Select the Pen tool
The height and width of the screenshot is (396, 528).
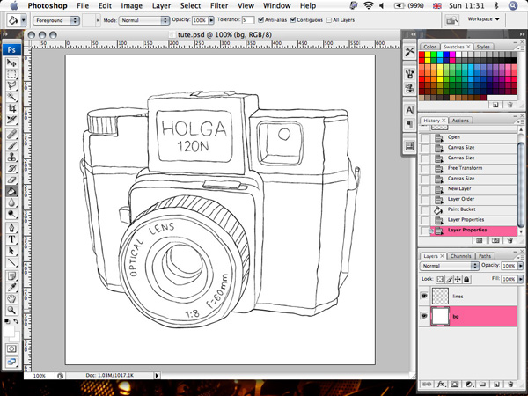click(11, 228)
